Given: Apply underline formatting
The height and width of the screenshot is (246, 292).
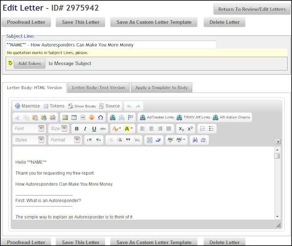Looking at the screenshot, I should (94, 129).
